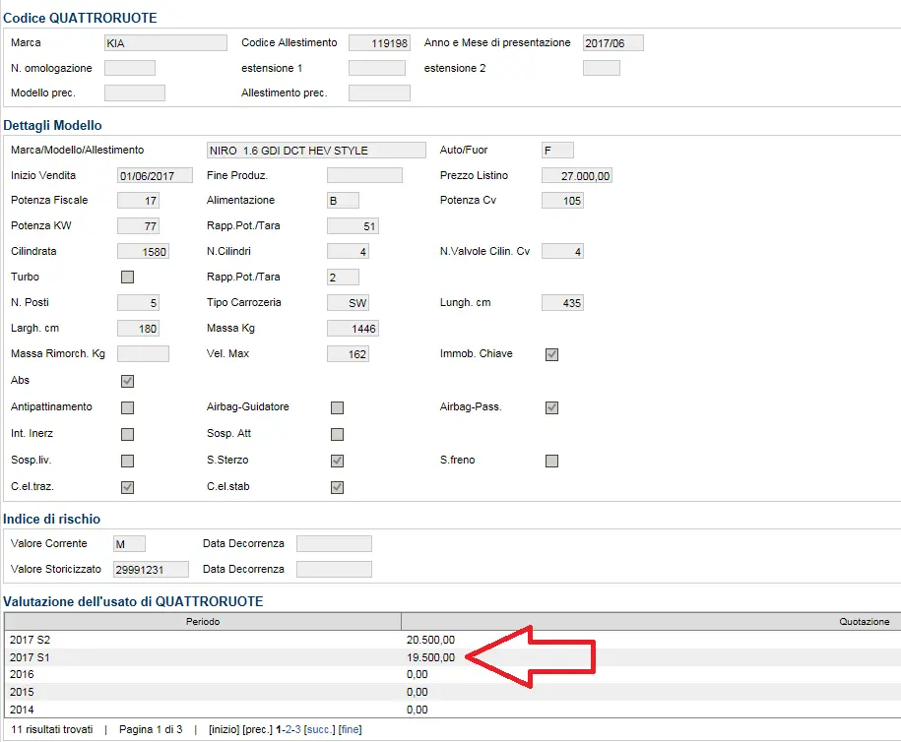
Task: Click the Rapp.Pot./Tara field showing 2
Action: click(x=343, y=278)
